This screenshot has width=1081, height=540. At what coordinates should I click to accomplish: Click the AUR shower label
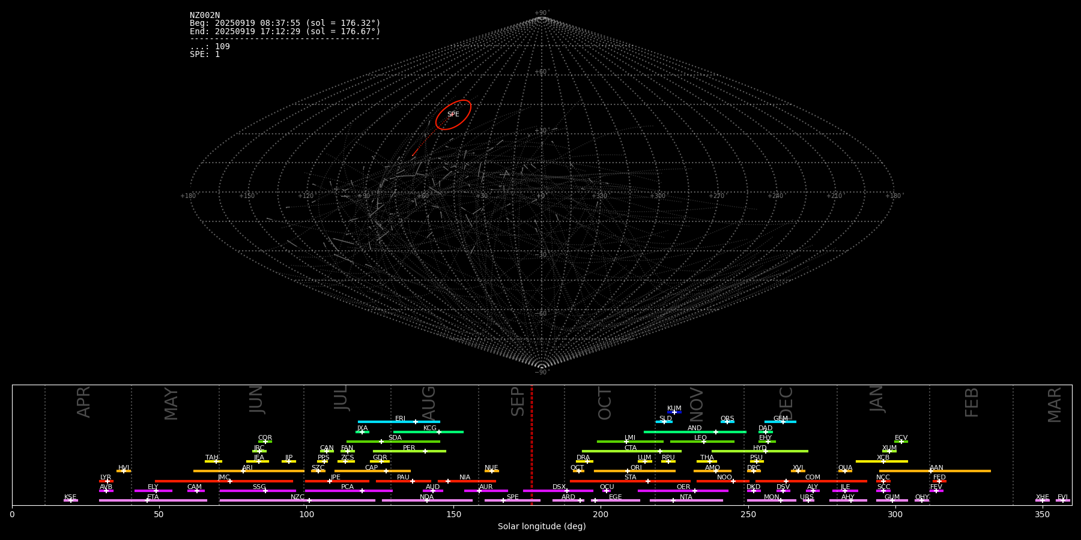486,487
